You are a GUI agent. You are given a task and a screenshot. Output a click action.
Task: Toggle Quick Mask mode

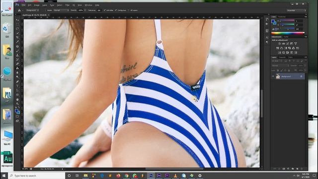click(x=17, y=117)
